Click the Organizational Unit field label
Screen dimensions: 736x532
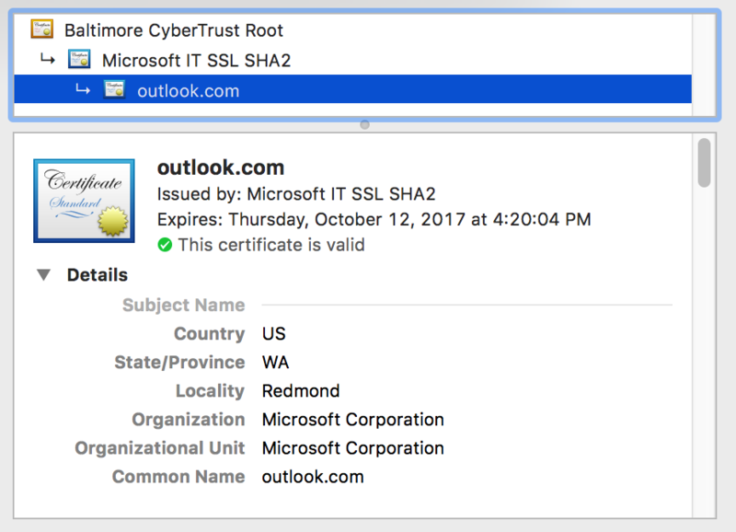pos(160,448)
